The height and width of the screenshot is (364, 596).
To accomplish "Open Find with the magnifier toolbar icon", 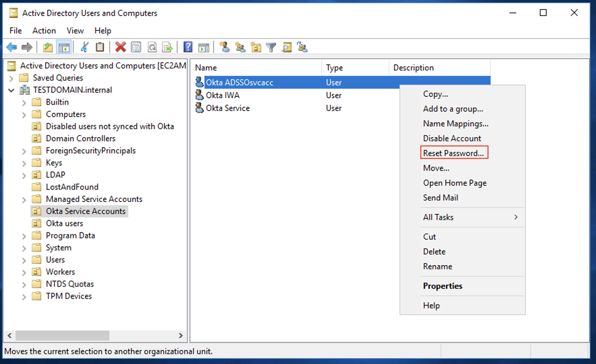I will pyautogui.click(x=287, y=47).
